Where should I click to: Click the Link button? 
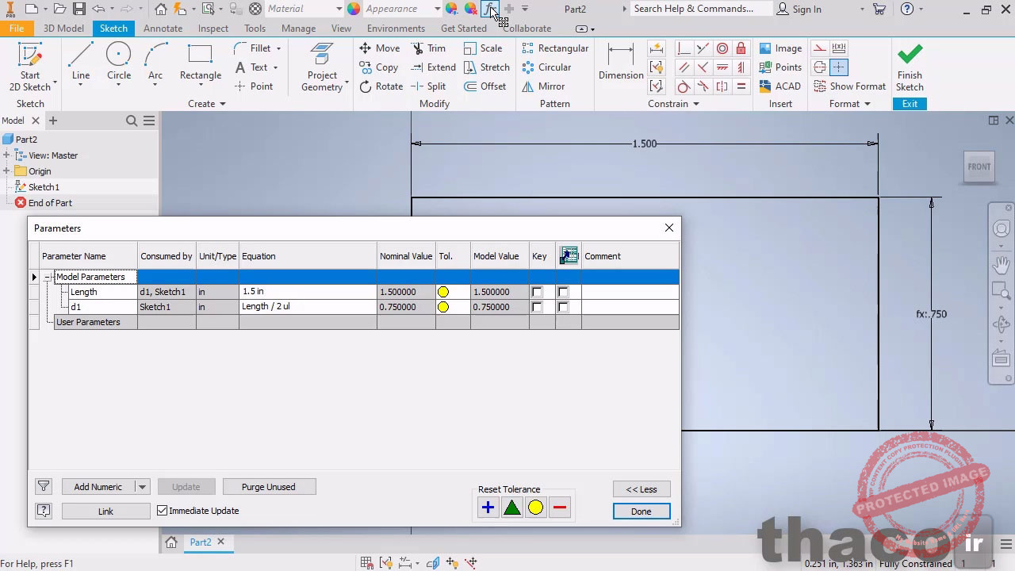(105, 512)
